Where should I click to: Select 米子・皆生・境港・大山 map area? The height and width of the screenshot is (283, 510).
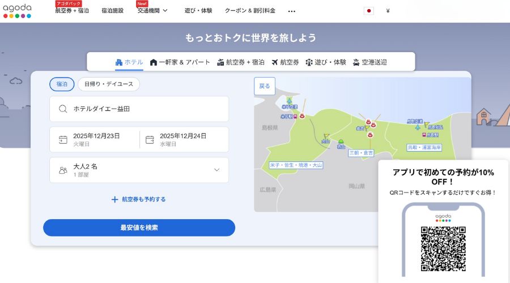coord(296,165)
